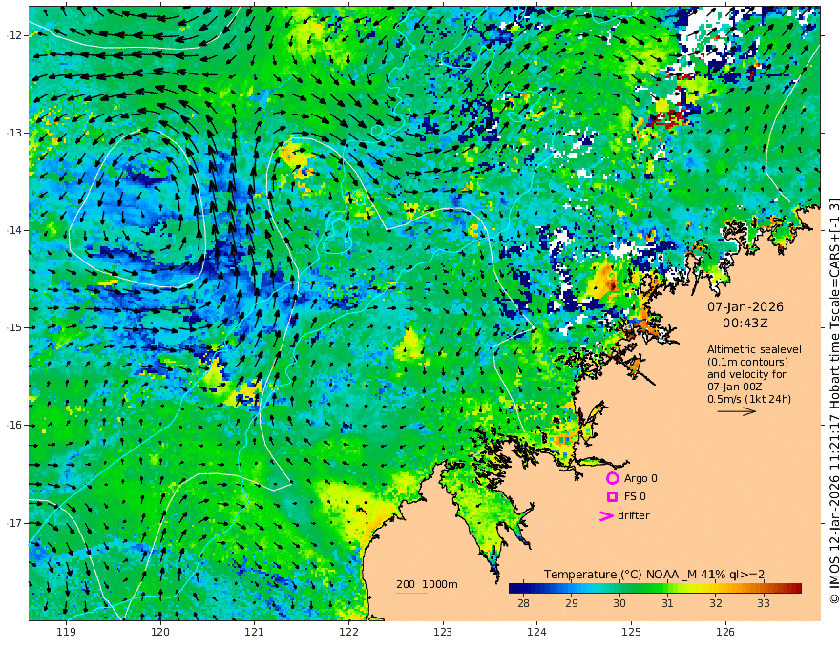Click the 28 tick on the color bar
This screenshot has height=649, width=840.
click(x=523, y=603)
